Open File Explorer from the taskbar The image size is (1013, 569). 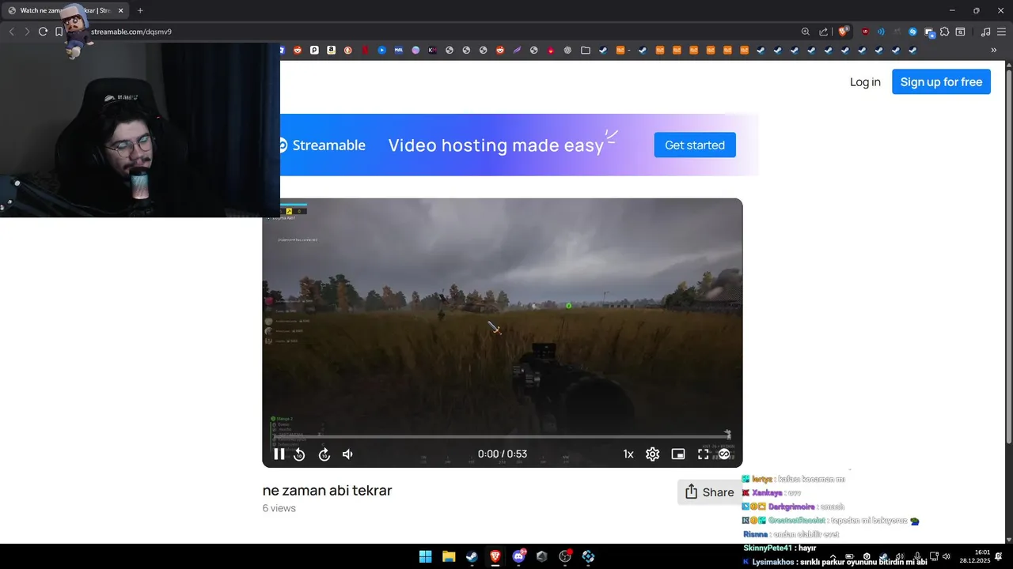(449, 556)
